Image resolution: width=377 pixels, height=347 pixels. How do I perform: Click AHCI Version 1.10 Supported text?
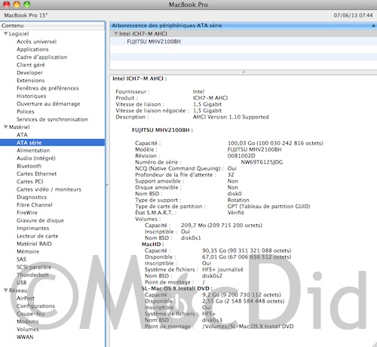coord(231,117)
